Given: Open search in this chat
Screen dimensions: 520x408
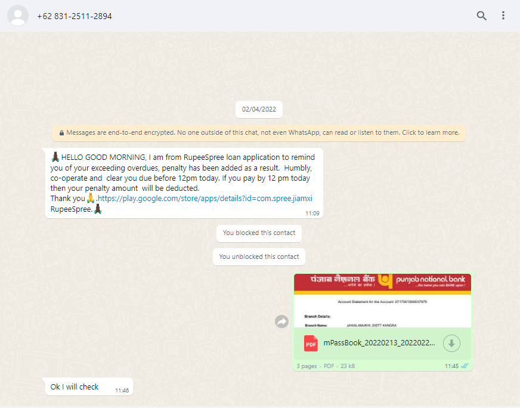Looking at the screenshot, I should (481, 16).
